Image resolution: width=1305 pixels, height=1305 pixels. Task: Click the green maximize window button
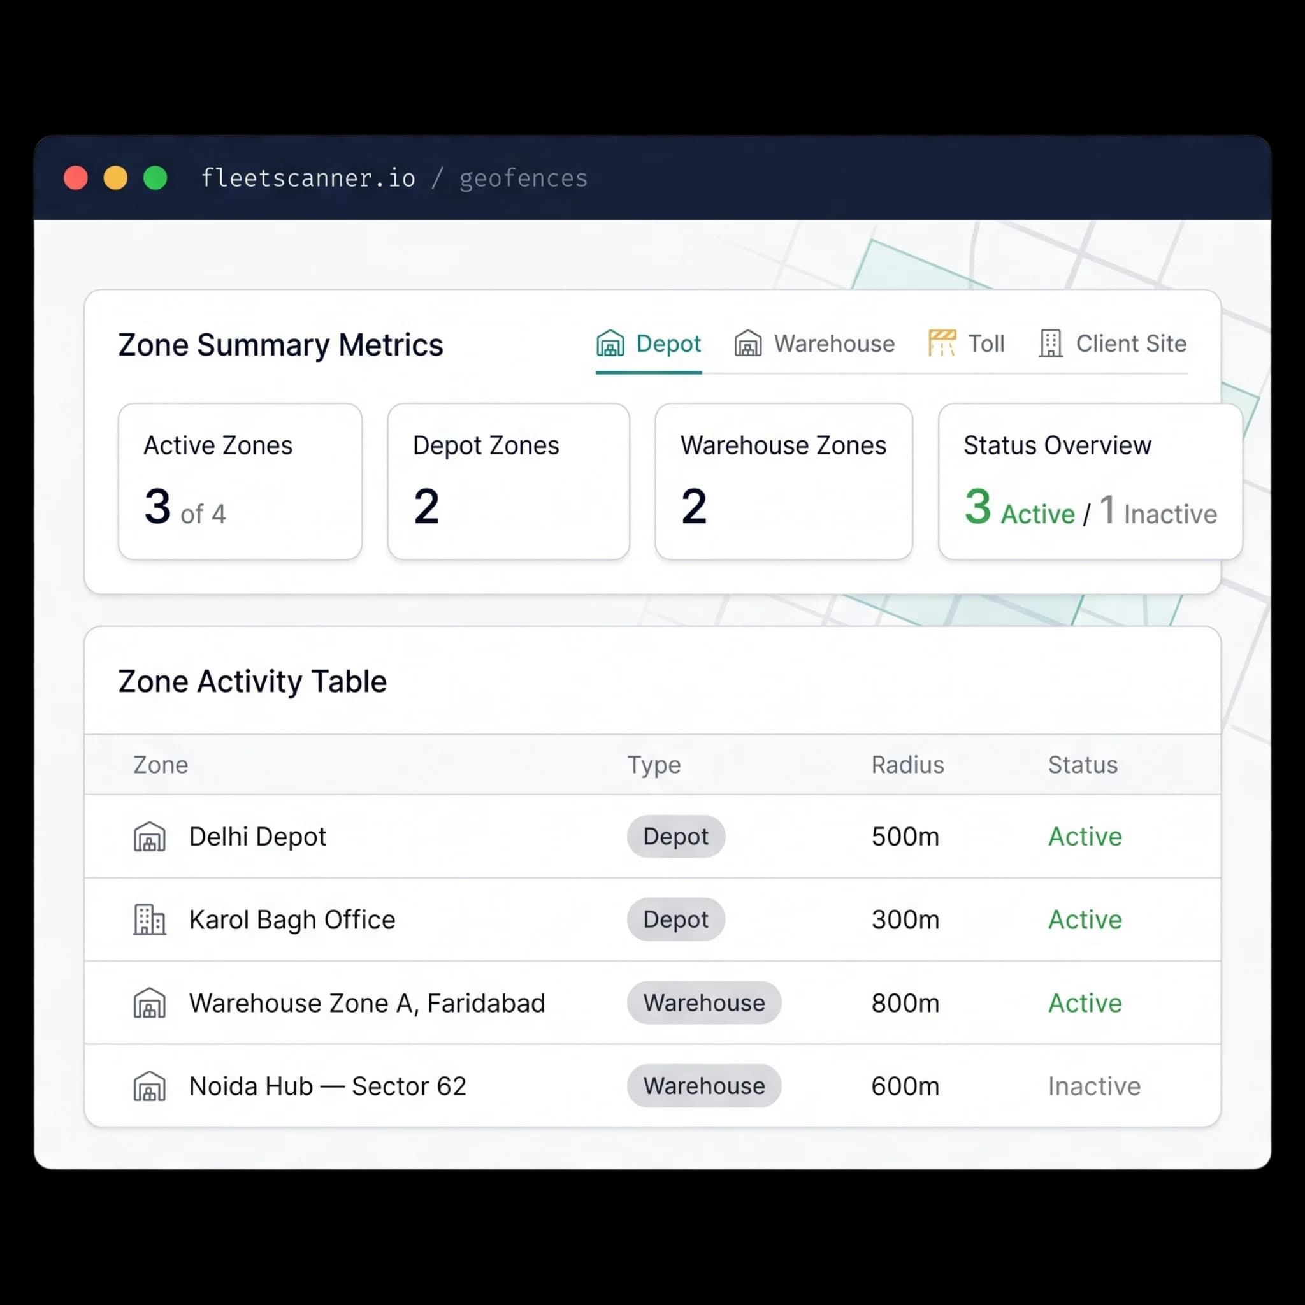[x=155, y=178]
